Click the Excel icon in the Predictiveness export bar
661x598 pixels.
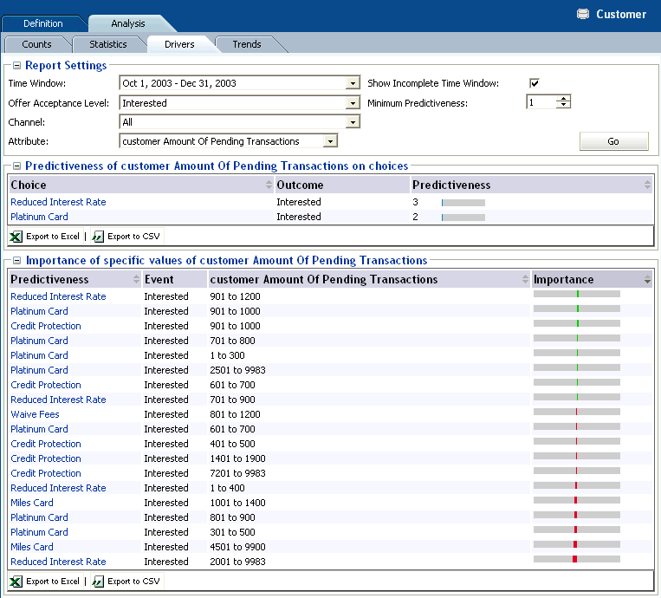[x=16, y=237]
